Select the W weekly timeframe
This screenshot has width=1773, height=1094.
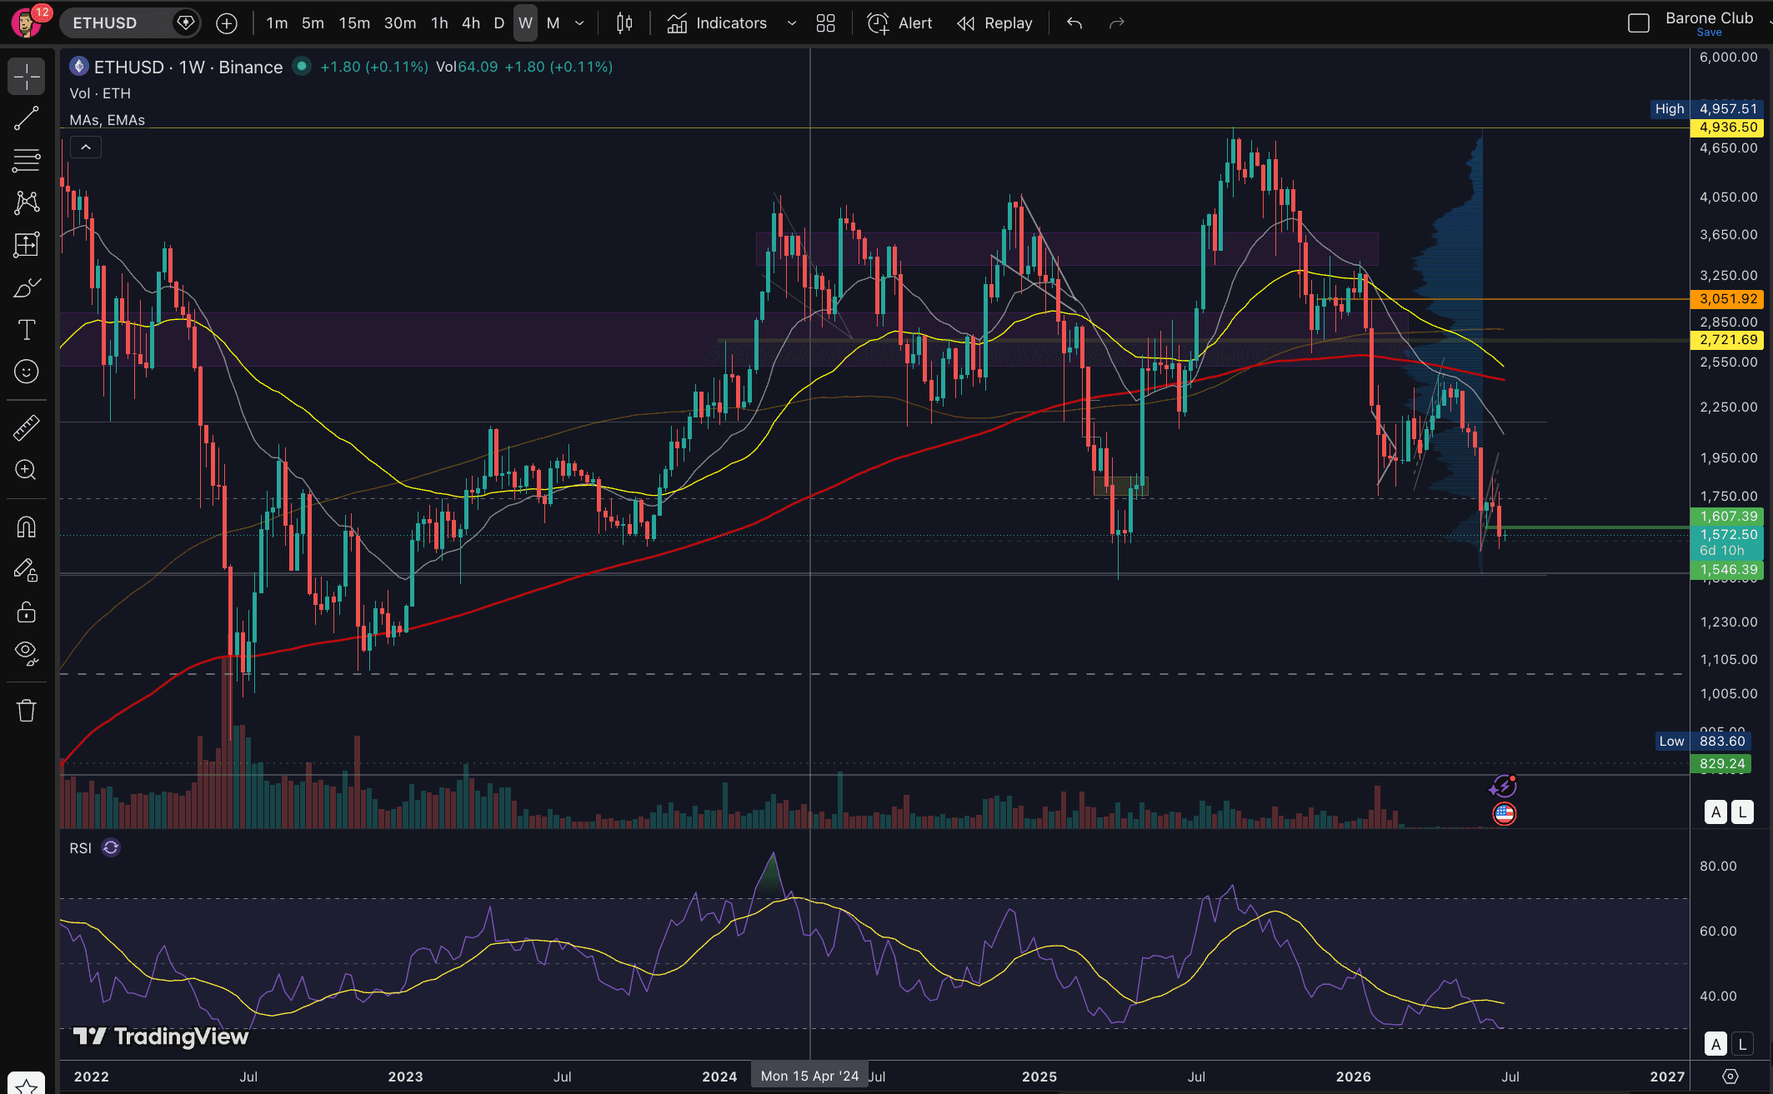(x=525, y=23)
